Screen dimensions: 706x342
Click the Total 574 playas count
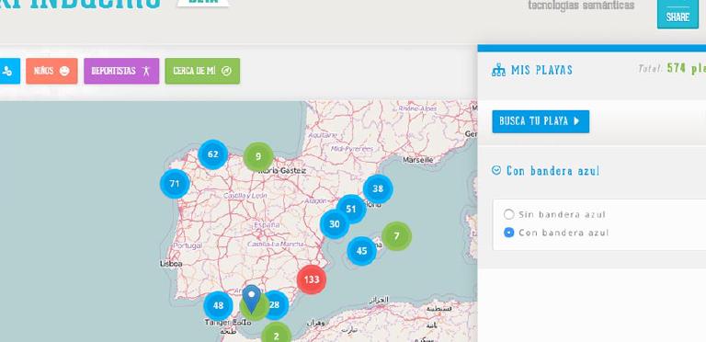[x=672, y=68]
